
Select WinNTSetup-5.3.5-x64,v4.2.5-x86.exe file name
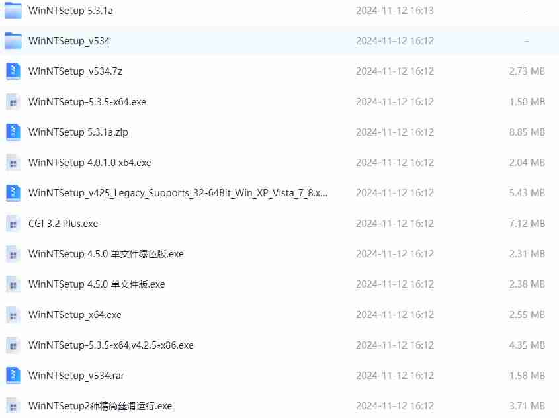[111, 345]
